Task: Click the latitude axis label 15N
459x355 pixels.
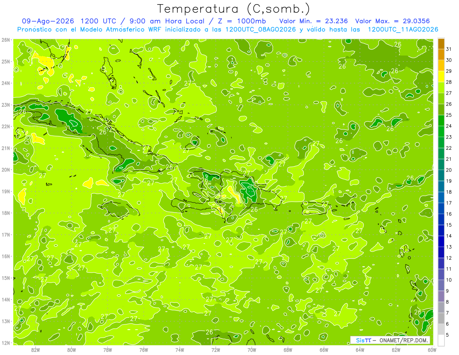Action: [x=6, y=278]
